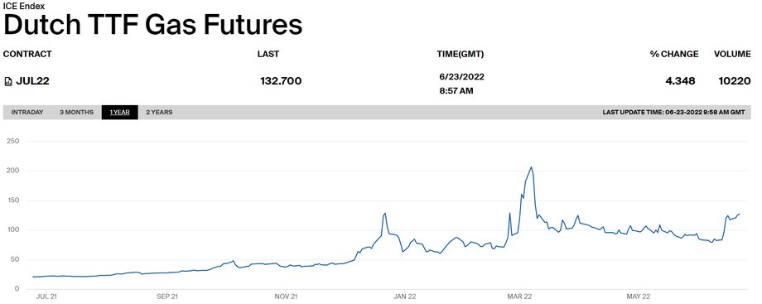Click the late December price spike on chart

click(385, 213)
